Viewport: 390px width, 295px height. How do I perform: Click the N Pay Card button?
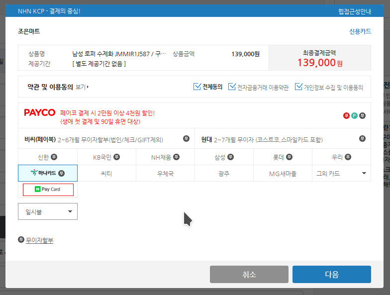[48, 190]
